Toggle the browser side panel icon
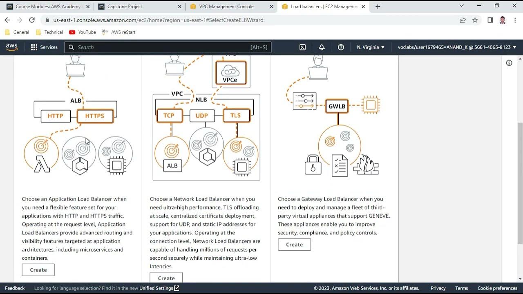 coord(490,20)
